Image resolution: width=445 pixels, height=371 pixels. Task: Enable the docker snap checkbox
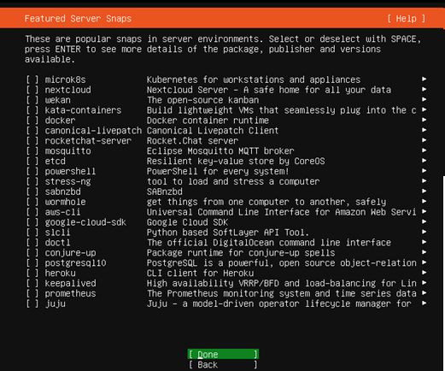pos(32,121)
